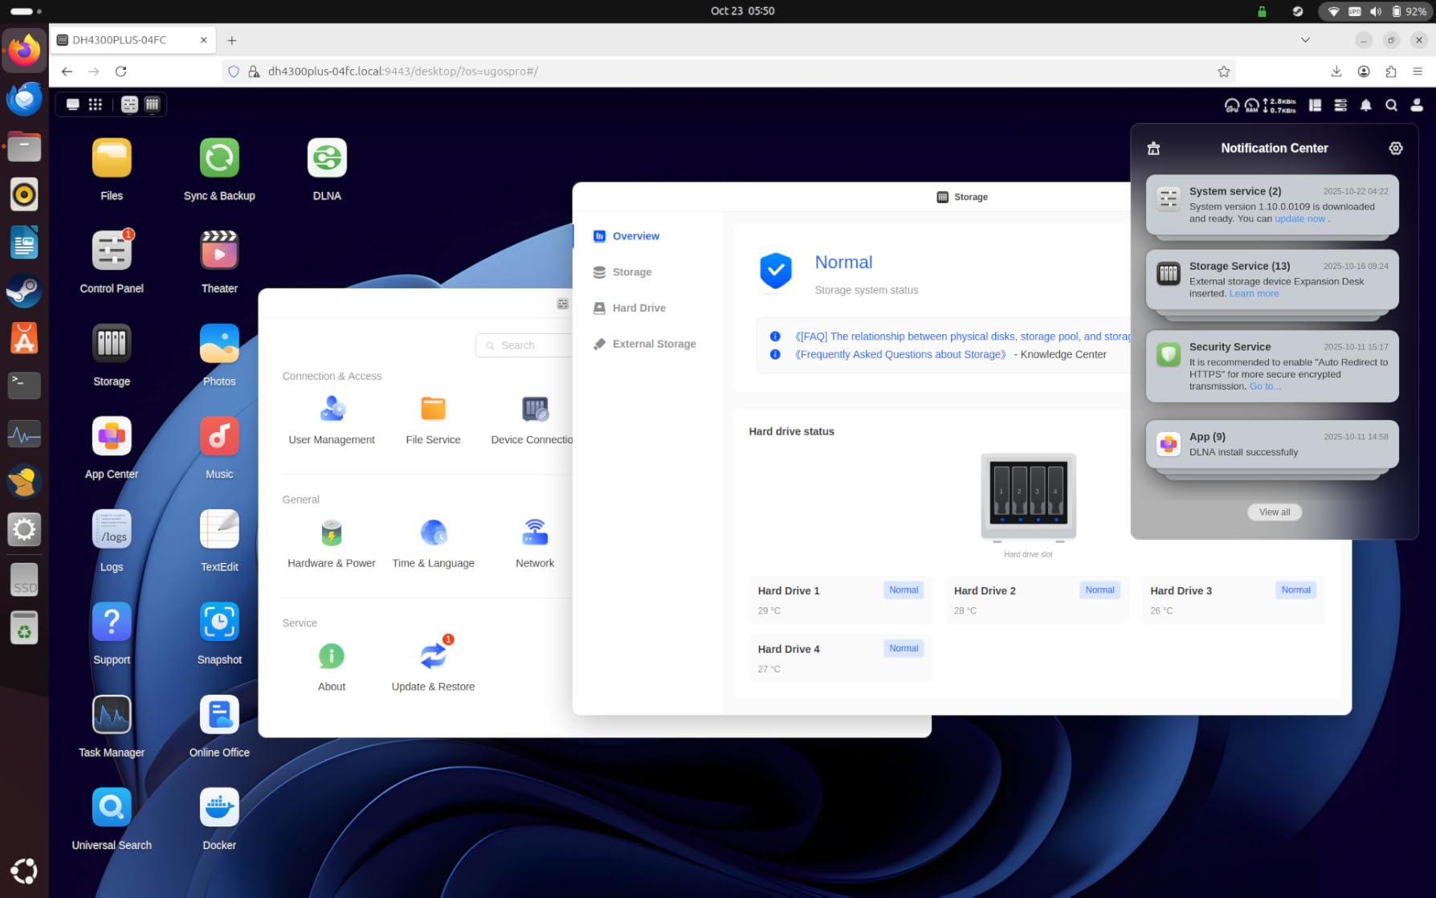This screenshot has width=1436, height=898.
Task: Click the settings Search input field
Action: (x=530, y=345)
